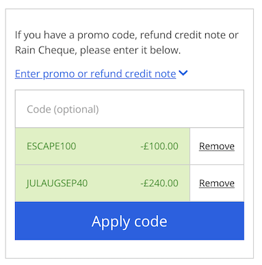The image size is (262, 265).
Task: Collapse the promo section using the blue chevron
Action: coord(183,73)
